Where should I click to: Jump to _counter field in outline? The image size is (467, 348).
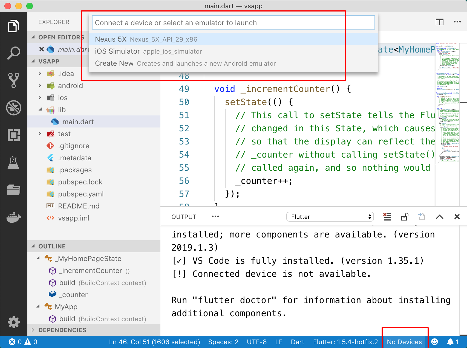[x=94, y=295]
